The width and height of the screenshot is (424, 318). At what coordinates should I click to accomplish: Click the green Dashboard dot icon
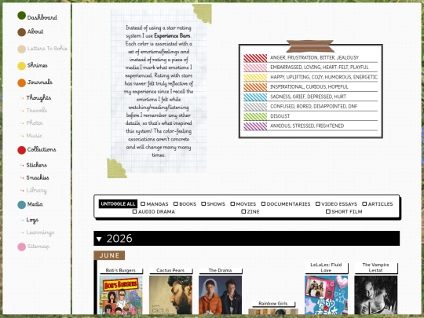pyautogui.click(x=22, y=16)
